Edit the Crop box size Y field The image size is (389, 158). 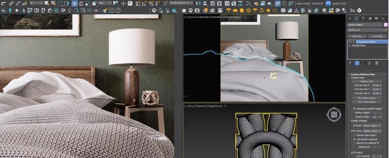tap(376, 89)
